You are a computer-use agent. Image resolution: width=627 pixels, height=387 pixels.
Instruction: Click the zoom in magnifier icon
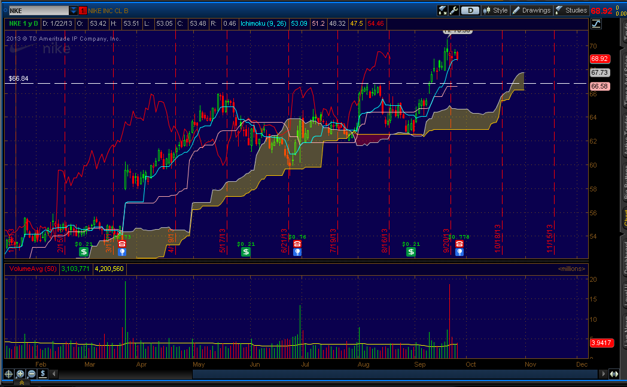point(20,374)
